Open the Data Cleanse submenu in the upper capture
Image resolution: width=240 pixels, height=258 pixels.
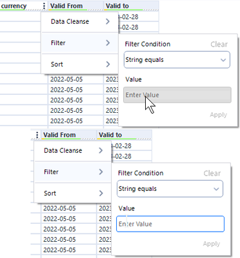[x=79, y=21]
